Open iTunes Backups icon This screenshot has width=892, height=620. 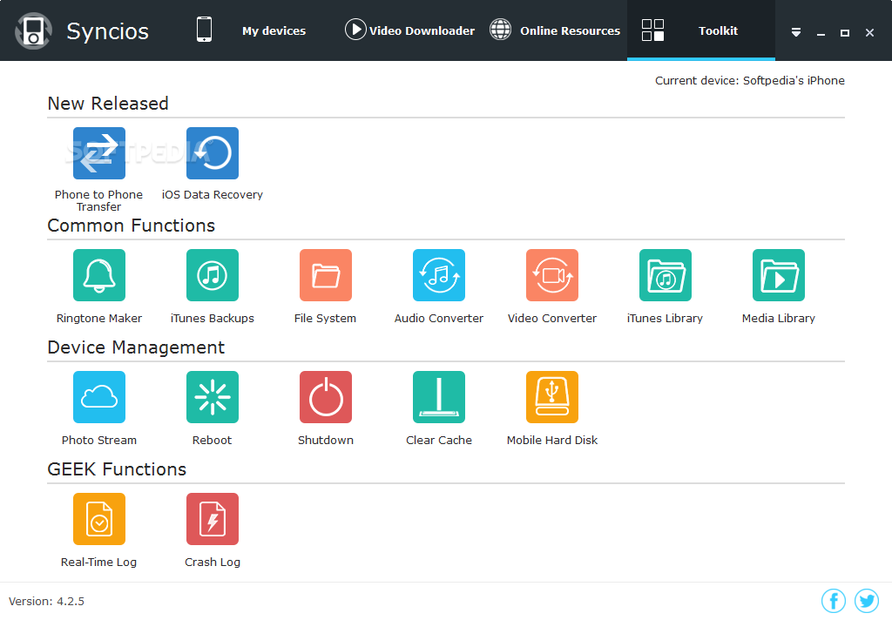click(x=213, y=275)
